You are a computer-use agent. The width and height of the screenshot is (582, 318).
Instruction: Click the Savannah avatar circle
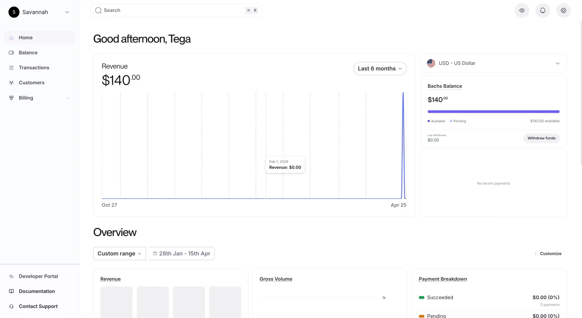point(14,12)
